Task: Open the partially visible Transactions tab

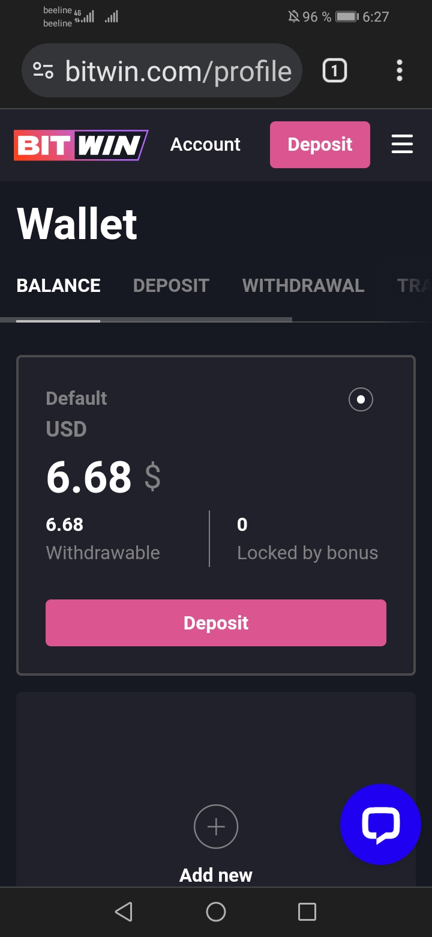Action: point(414,285)
